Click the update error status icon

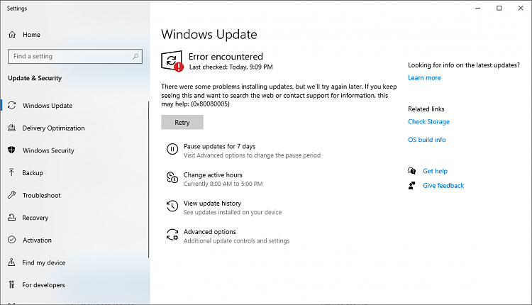pyautogui.click(x=172, y=61)
